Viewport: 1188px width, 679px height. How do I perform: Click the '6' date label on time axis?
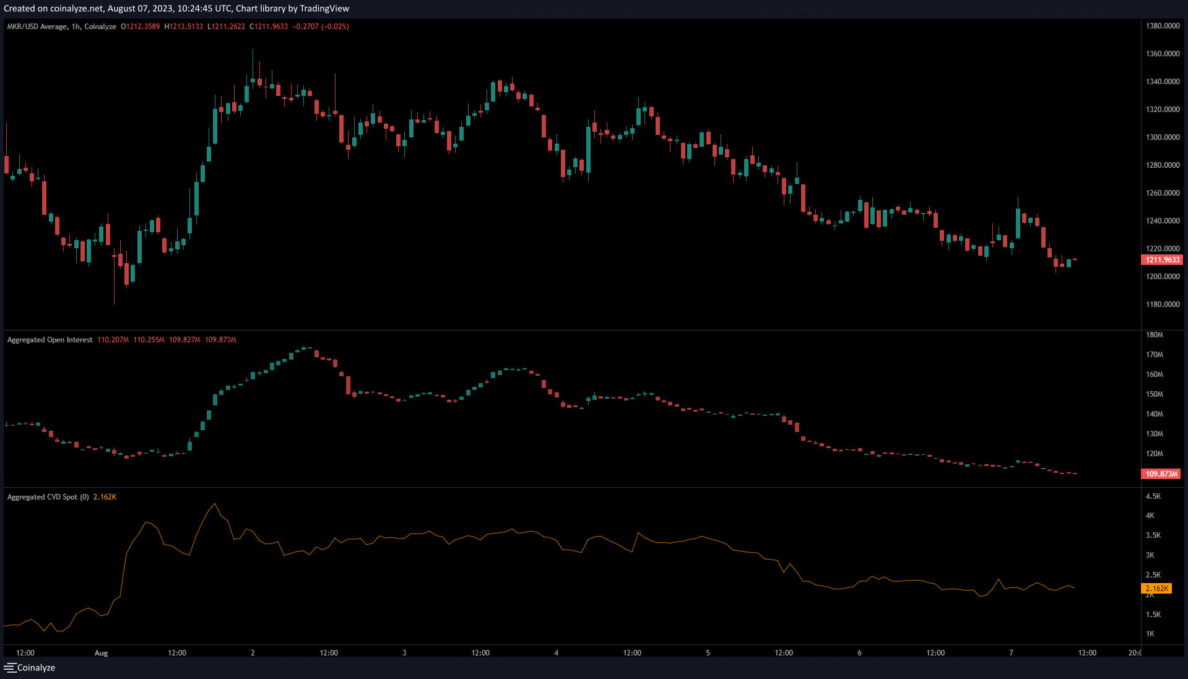(859, 653)
